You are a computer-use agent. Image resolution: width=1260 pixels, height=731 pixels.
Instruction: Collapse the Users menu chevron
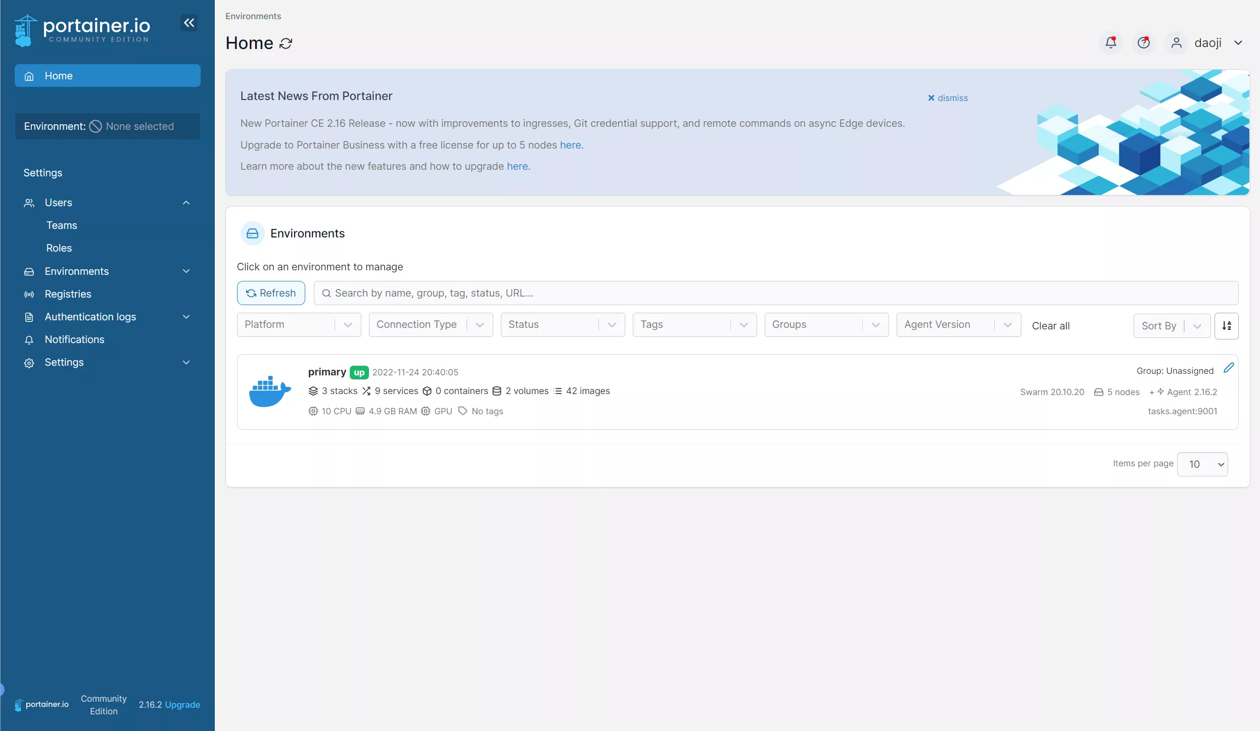pos(186,203)
